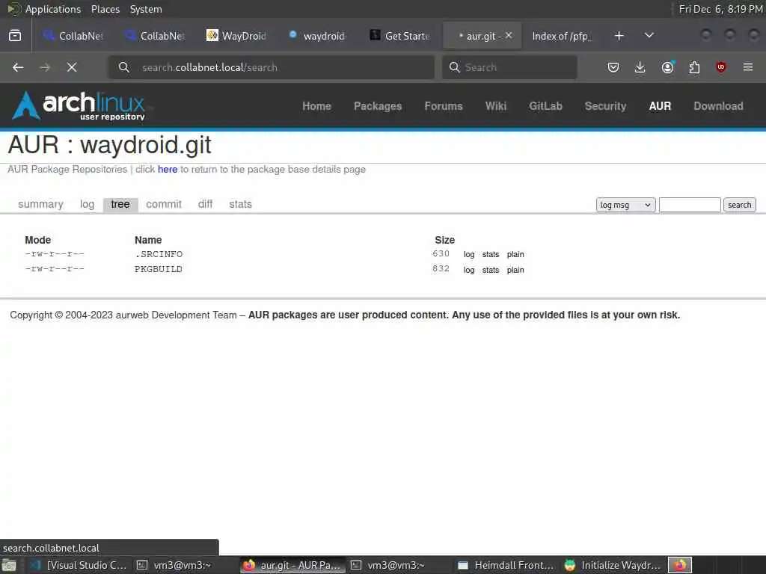Stop loading the page with the X button

72,67
